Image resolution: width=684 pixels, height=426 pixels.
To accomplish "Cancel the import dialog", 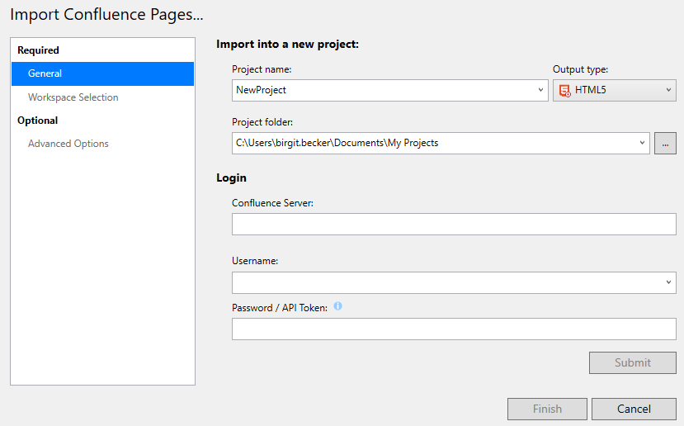I will pyautogui.click(x=634, y=409).
